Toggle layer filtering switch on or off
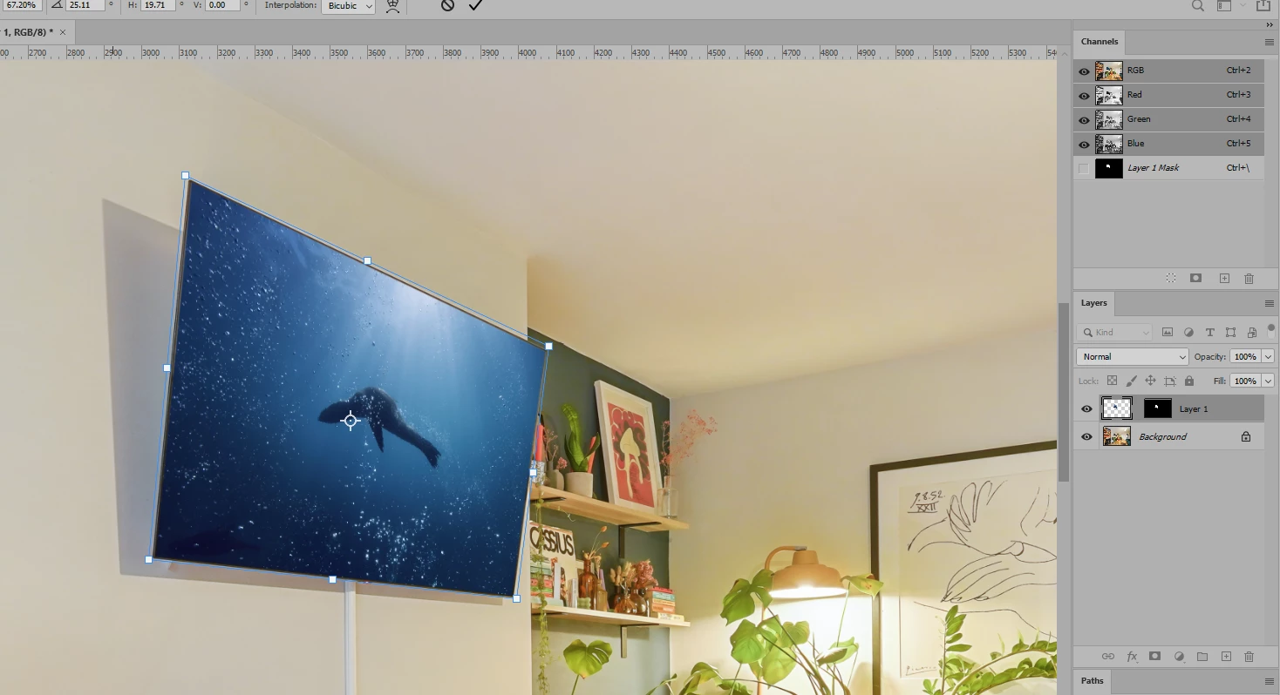 [x=1271, y=331]
